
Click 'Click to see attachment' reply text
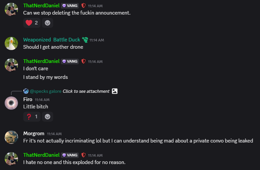pos(86,91)
